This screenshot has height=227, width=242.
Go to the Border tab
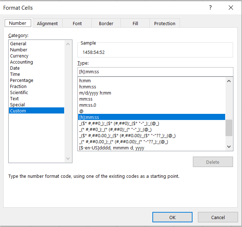[x=106, y=23]
